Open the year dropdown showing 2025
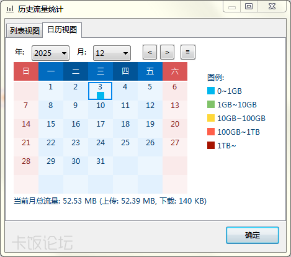 [50, 53]
